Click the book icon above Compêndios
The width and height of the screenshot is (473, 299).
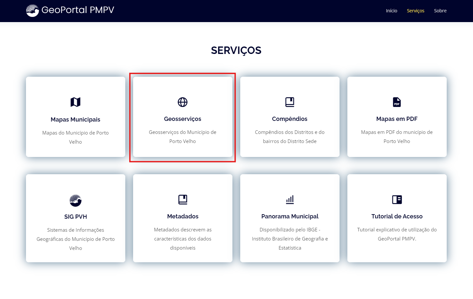pyautogui.click(x=290, y=102)
